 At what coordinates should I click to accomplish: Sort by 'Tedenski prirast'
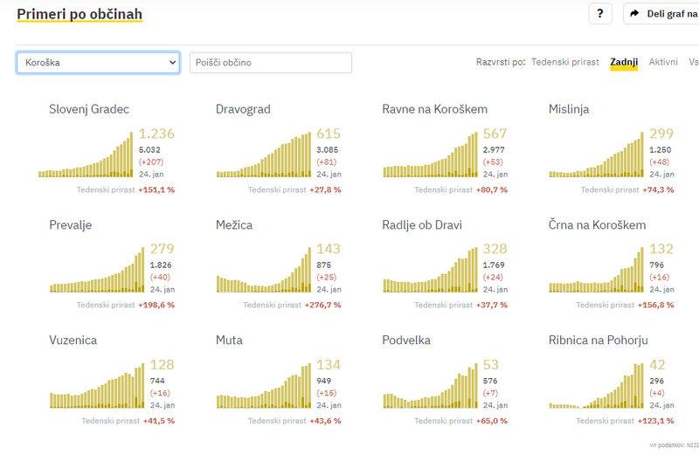pos(565,63)
